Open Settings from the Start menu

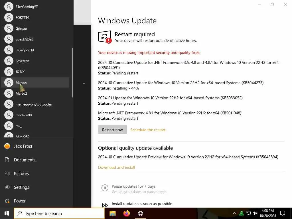pos(36,187)
